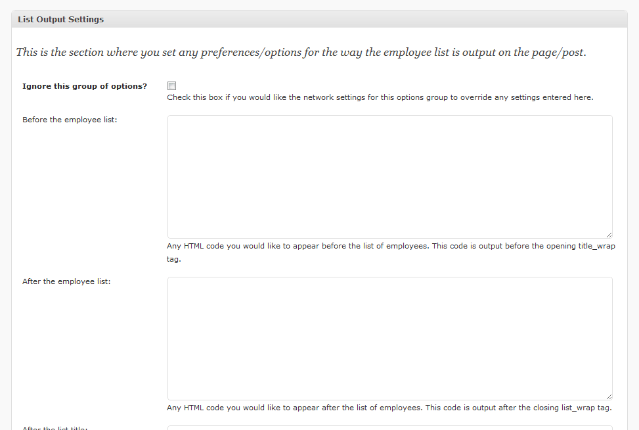The height and width of the screenshot is (430, 639).
Task: Click the help text mentioning opening title_wrap tag
Action: coord(391,246)
